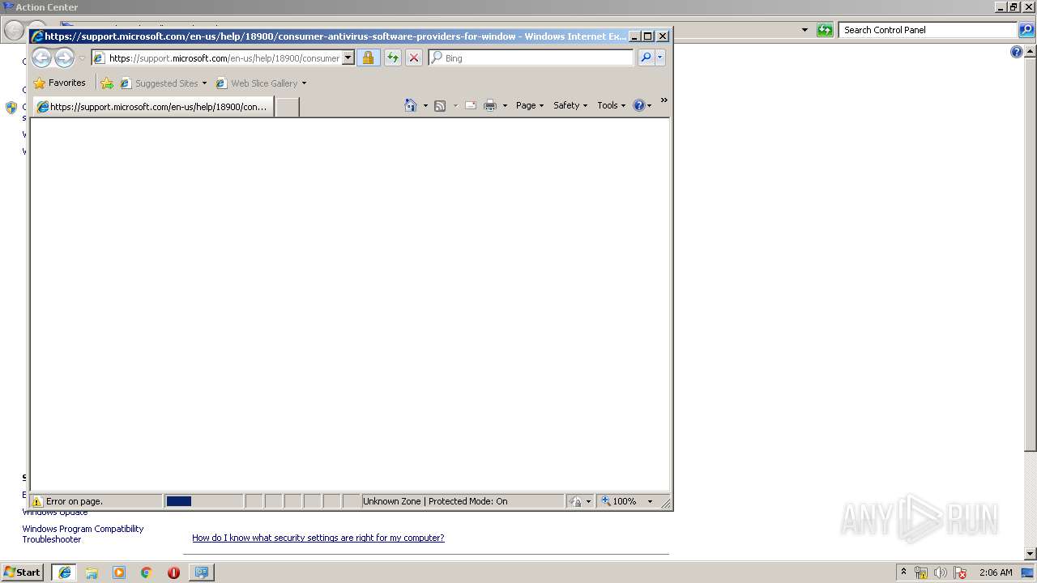Click the Print icon

tap(489, 105)
